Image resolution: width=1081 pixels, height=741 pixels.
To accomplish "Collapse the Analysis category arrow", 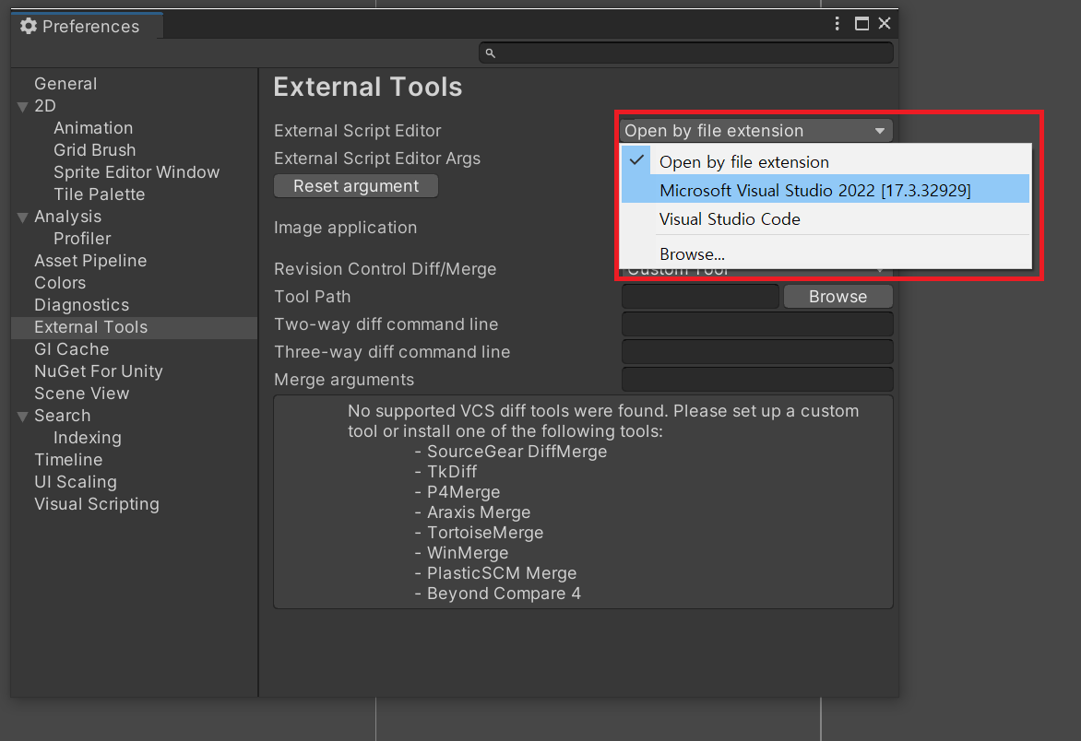I will click(23, 218).
